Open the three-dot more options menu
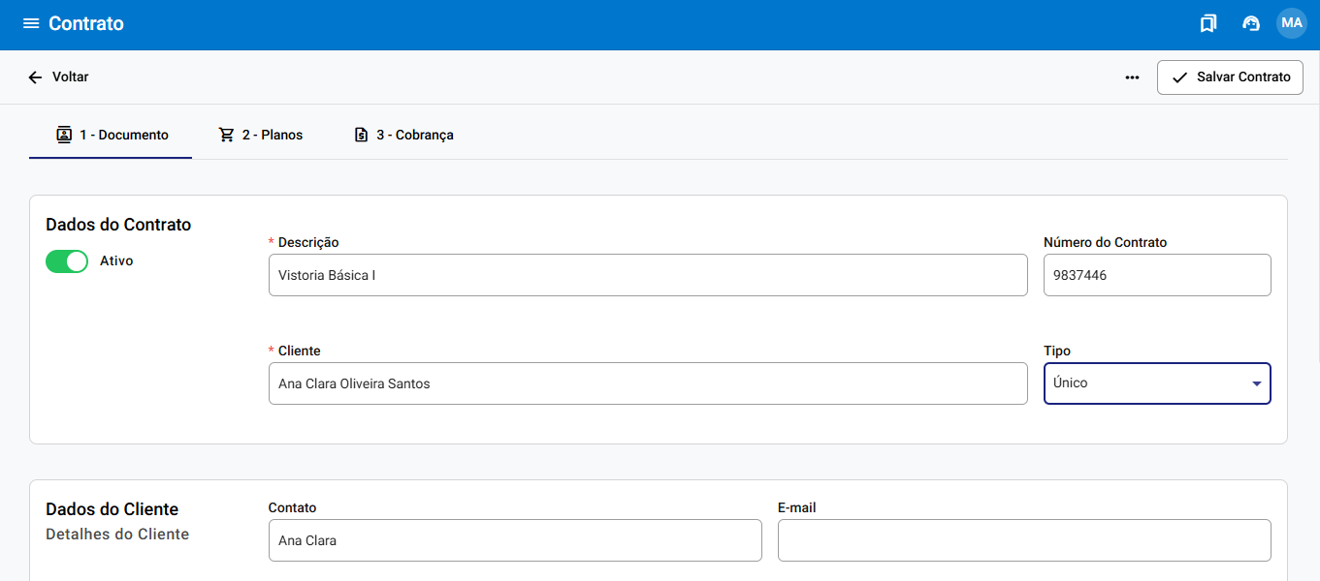The height and width of the screenshot is (581, 1320). 1132,77
